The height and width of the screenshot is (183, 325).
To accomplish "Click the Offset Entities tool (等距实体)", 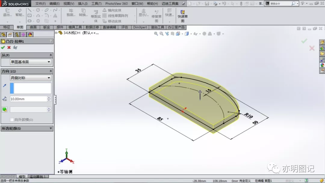I will click(x=96, y=16).
